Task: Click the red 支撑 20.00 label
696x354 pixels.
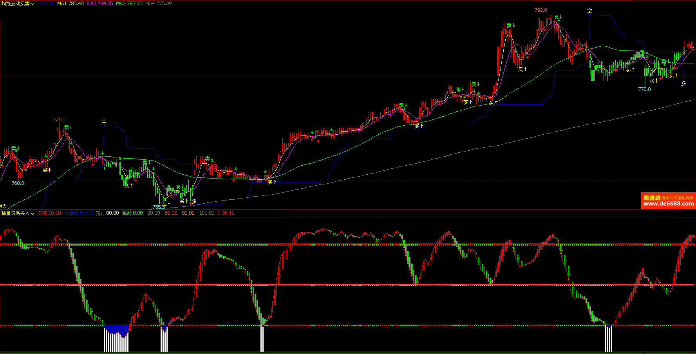Action: point(49,213)
